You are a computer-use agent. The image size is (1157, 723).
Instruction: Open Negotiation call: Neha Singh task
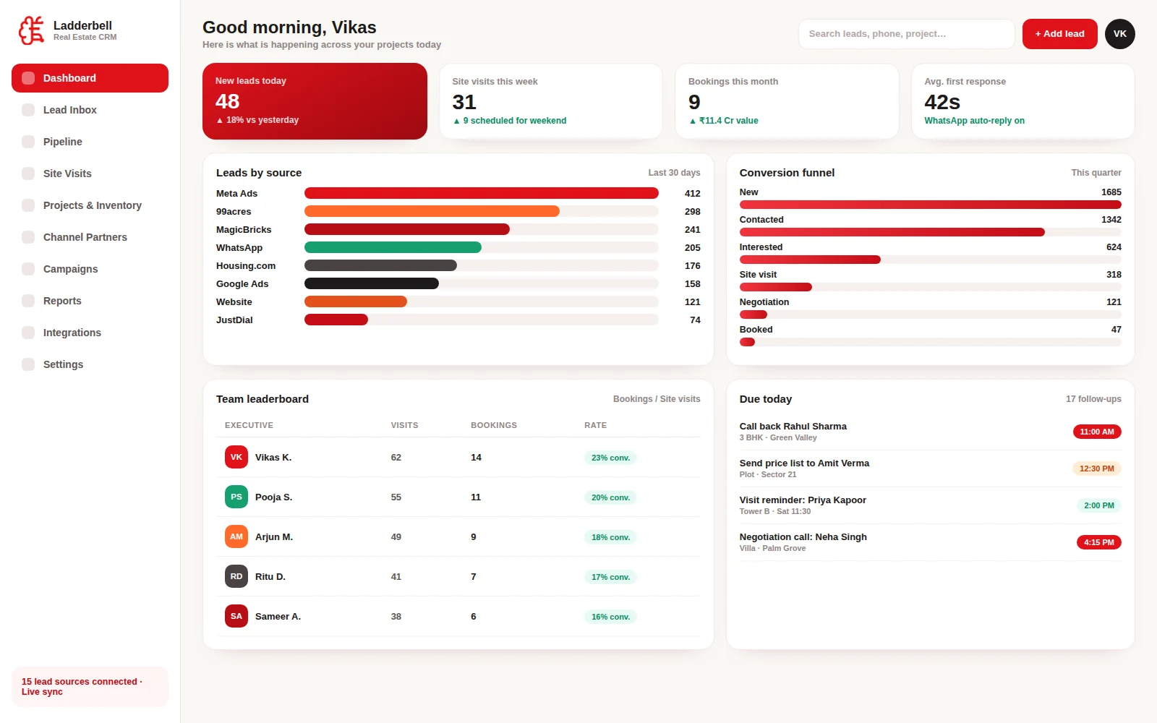pyautogui.click(x=931, y=542)
